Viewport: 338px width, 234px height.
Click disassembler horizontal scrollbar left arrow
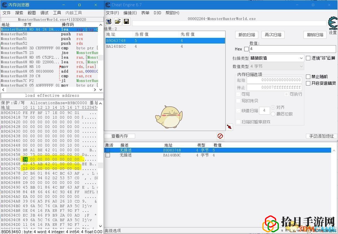click(x=3, y=90)
